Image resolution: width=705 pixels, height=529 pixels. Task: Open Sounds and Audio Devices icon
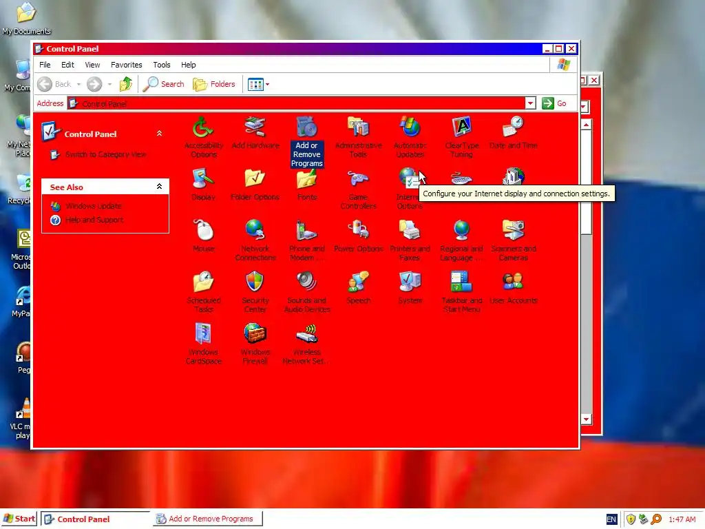(x=306, y=282)
